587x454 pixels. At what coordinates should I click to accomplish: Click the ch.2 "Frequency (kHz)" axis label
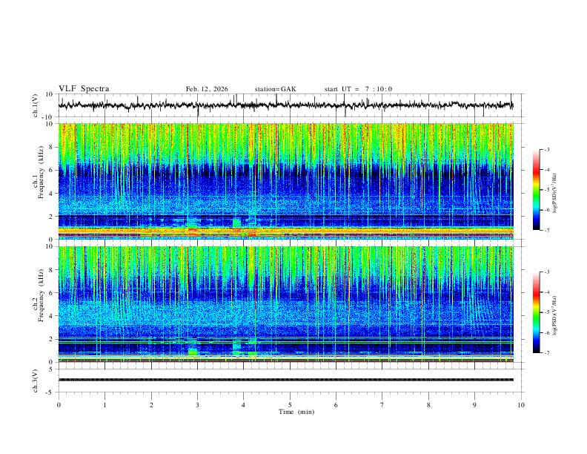tap(42, 295)
